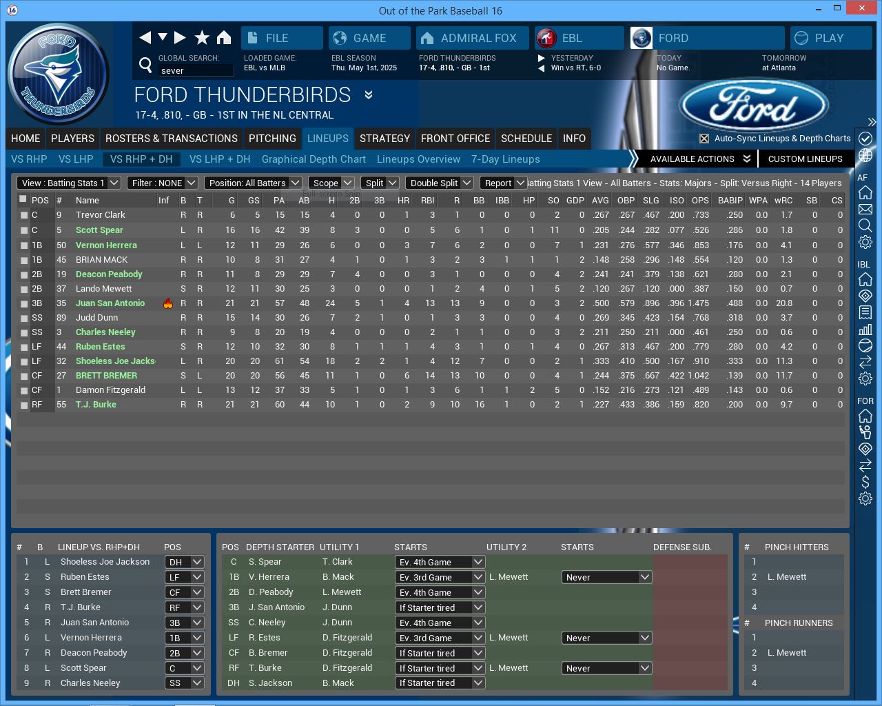
Task: Open the FOR section settings gear icon
Action: (865, 498)
